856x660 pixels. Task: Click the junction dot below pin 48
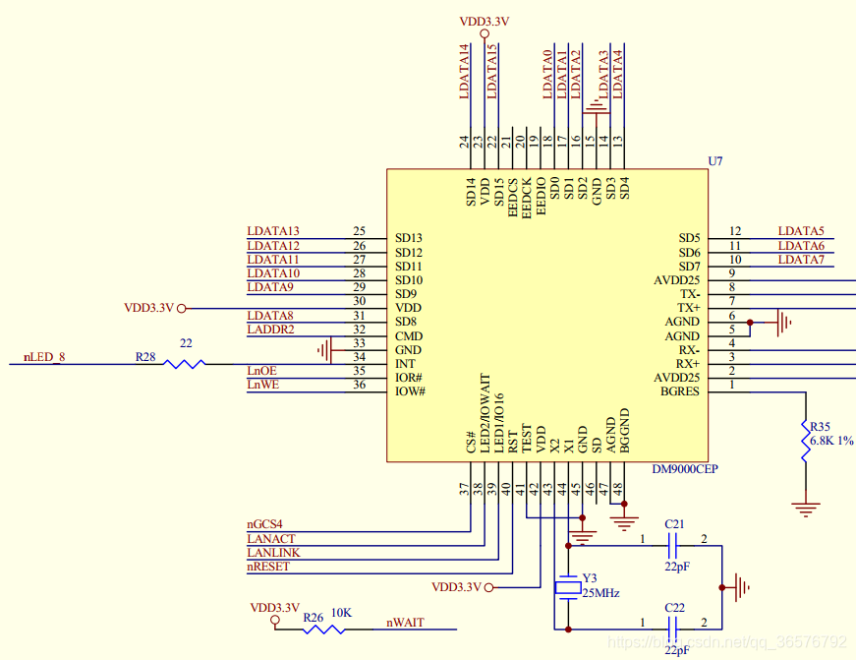click(624, 504)
